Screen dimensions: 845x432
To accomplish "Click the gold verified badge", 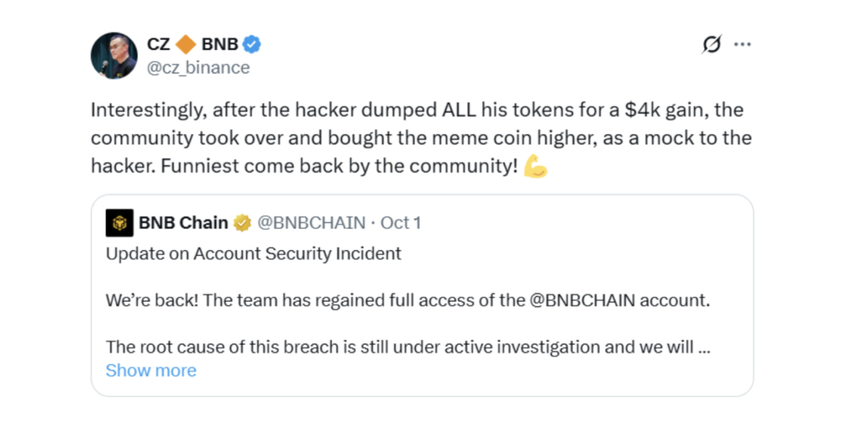I will click(242, 223).
